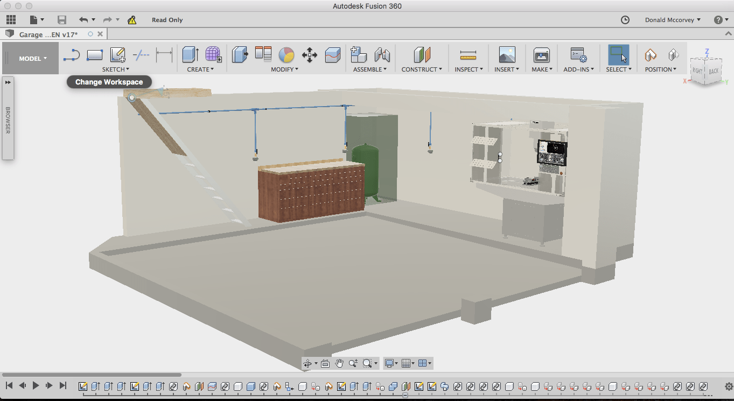The height and width of the screenshot is (401, 734).
Task: Select the Press Pull tool
Action: (x=240, y=54)
